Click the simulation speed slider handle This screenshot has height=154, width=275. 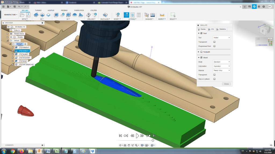(153, 140)
